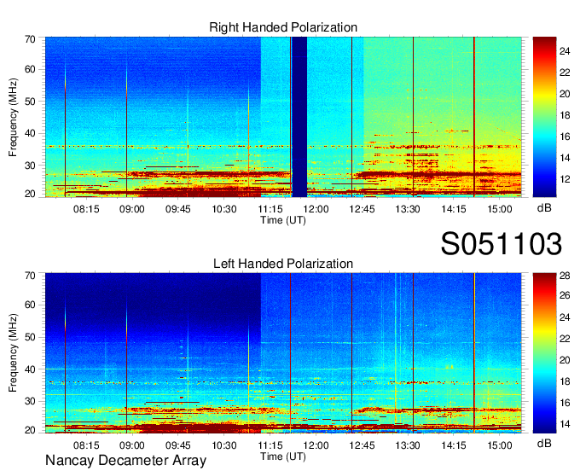Click the 08:15 time tick on the Right Handed plot
This screenshot has width=580, height=471.
pyautogui.click(x=86, y=209)
